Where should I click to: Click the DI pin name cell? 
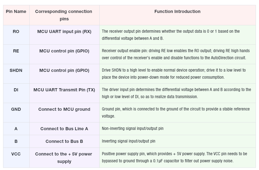click(x=16, y=93)
